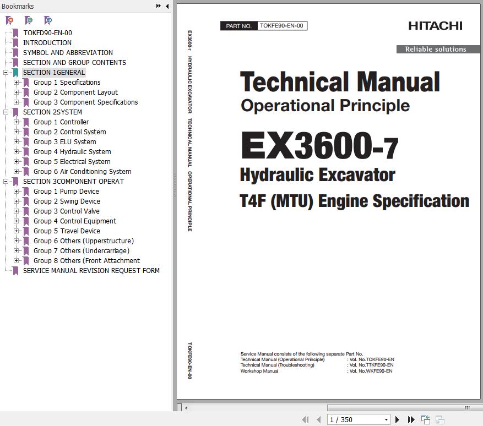The image size is (483, 426).
Task: Open Group 2 Component Layout bookmark
Action: [x=75, y=92]
